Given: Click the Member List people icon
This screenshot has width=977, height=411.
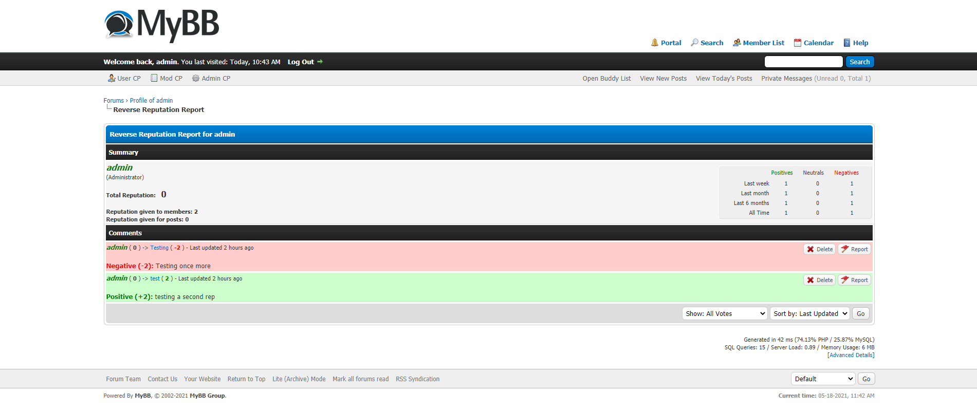Looking at the screenshot, I should 736,43.
